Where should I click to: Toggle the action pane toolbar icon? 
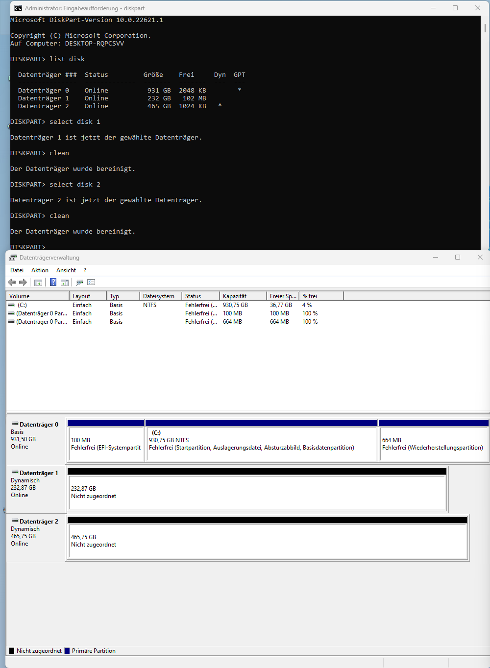point(64,282)
